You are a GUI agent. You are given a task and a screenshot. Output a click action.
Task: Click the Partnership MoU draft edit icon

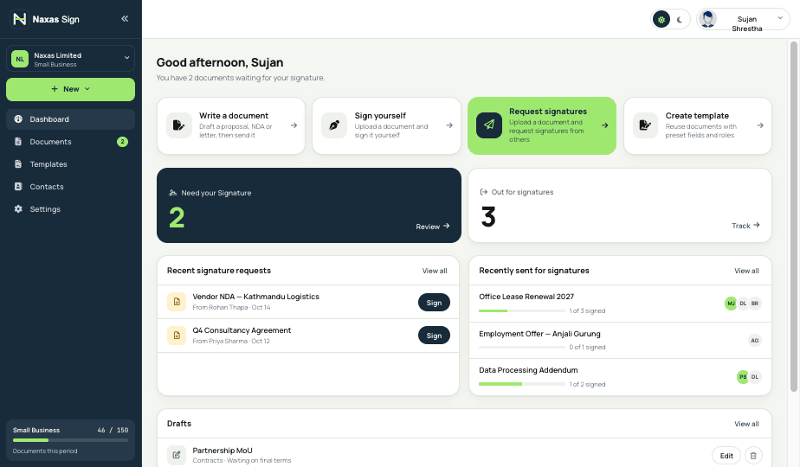tap(177, 455)
